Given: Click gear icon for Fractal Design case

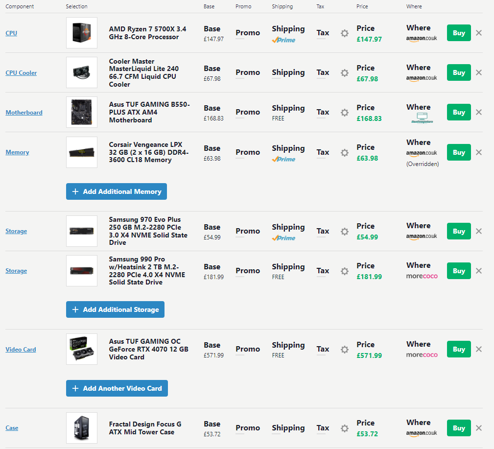Looking at the screenshot, I should (x=345, y=428).
